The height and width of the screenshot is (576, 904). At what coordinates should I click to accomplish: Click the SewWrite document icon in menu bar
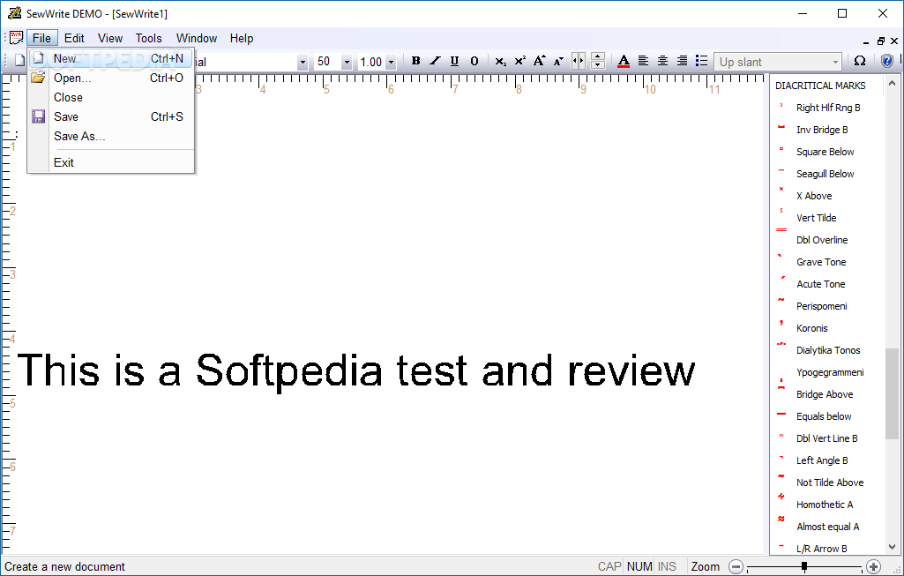[x=16, y=38]
